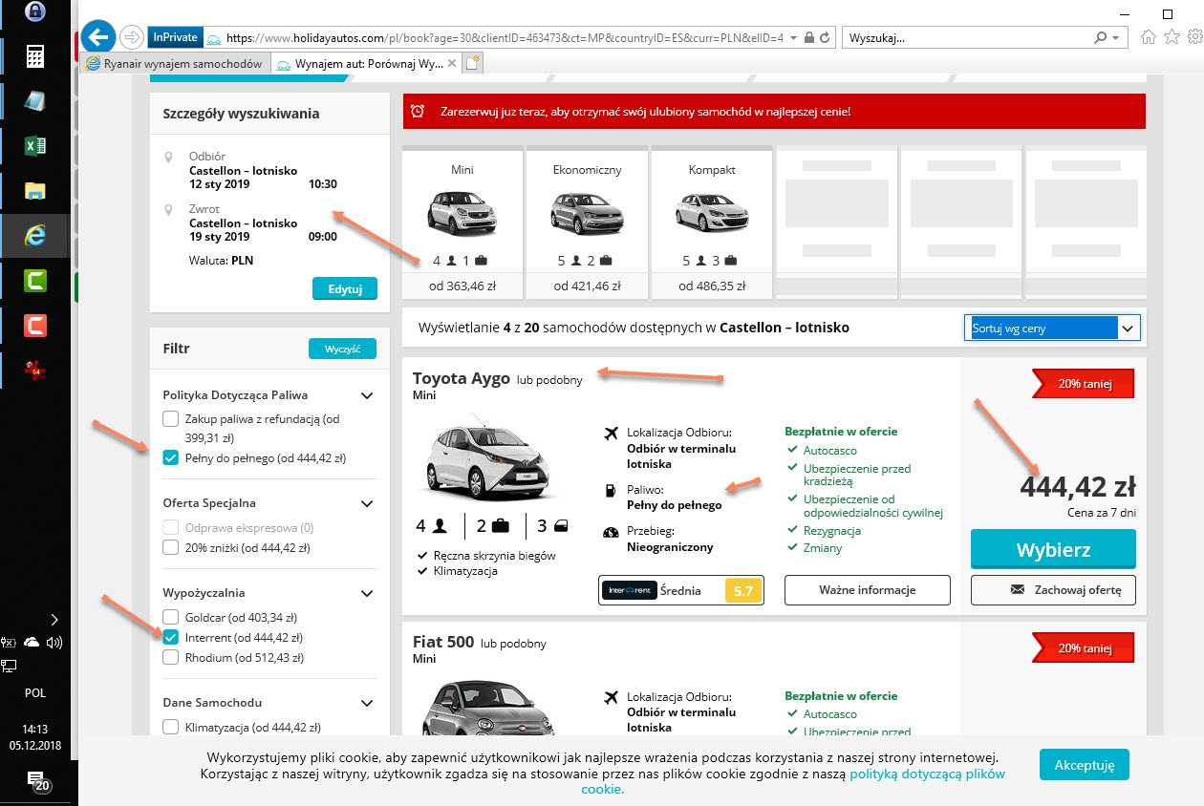Viewport: 1204px width, 806px height.
Task: Click the Wyszukaj search field
Action: coord(967,38)
